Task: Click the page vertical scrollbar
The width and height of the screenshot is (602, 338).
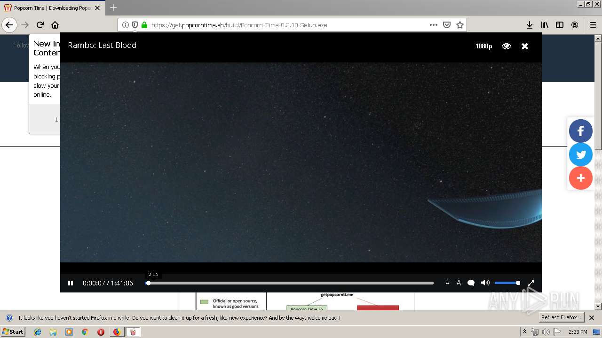Action: click(x=598, y=171)
